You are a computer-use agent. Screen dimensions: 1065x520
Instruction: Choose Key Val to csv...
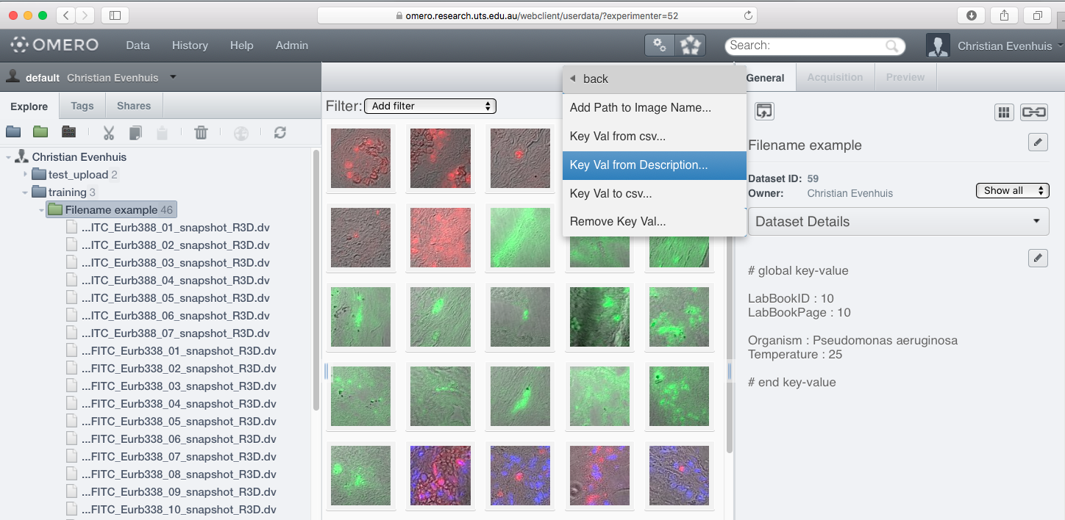(x=654, y=194)
